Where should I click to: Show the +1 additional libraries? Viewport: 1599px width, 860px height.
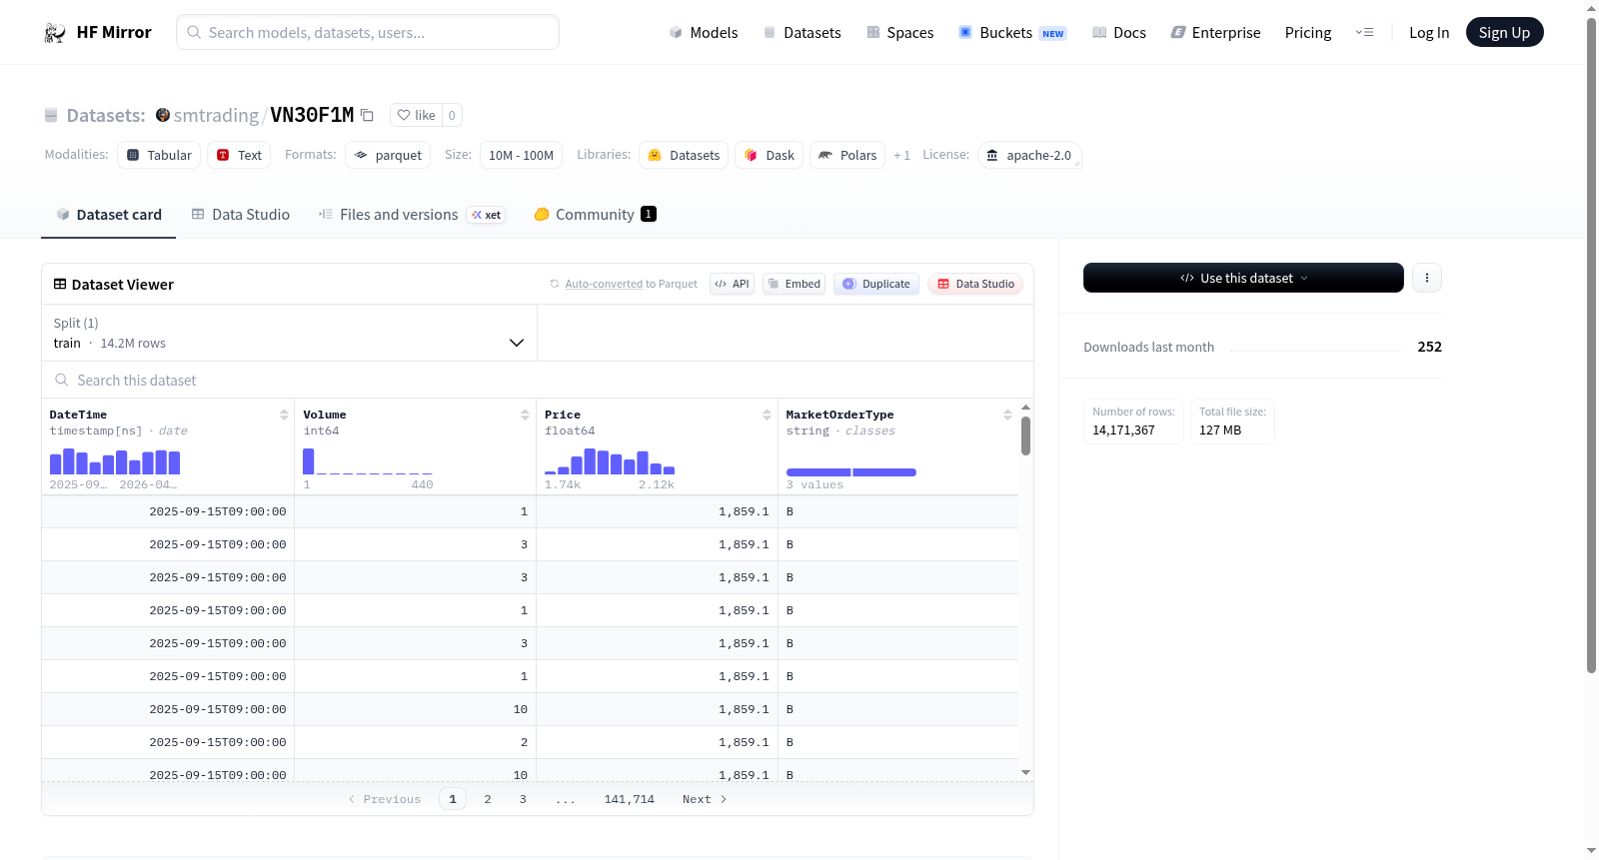click(901, 156)
